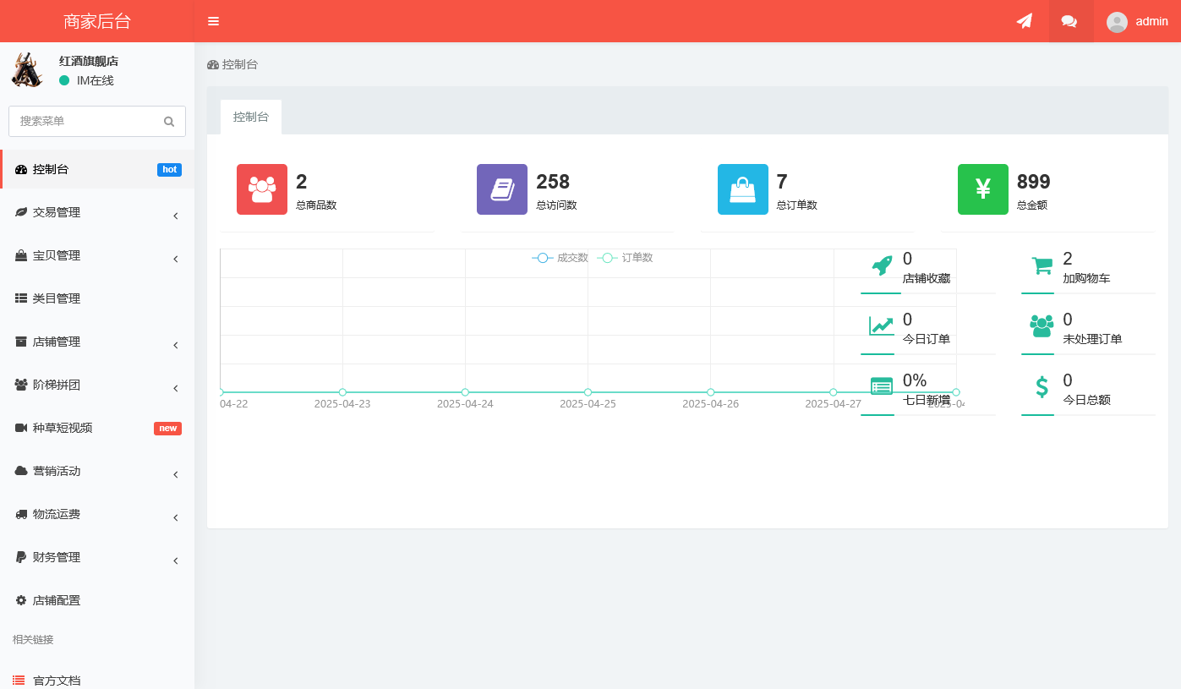Open the 官方文档 link
The image size is (1181, 689).
tap(57, 680)
